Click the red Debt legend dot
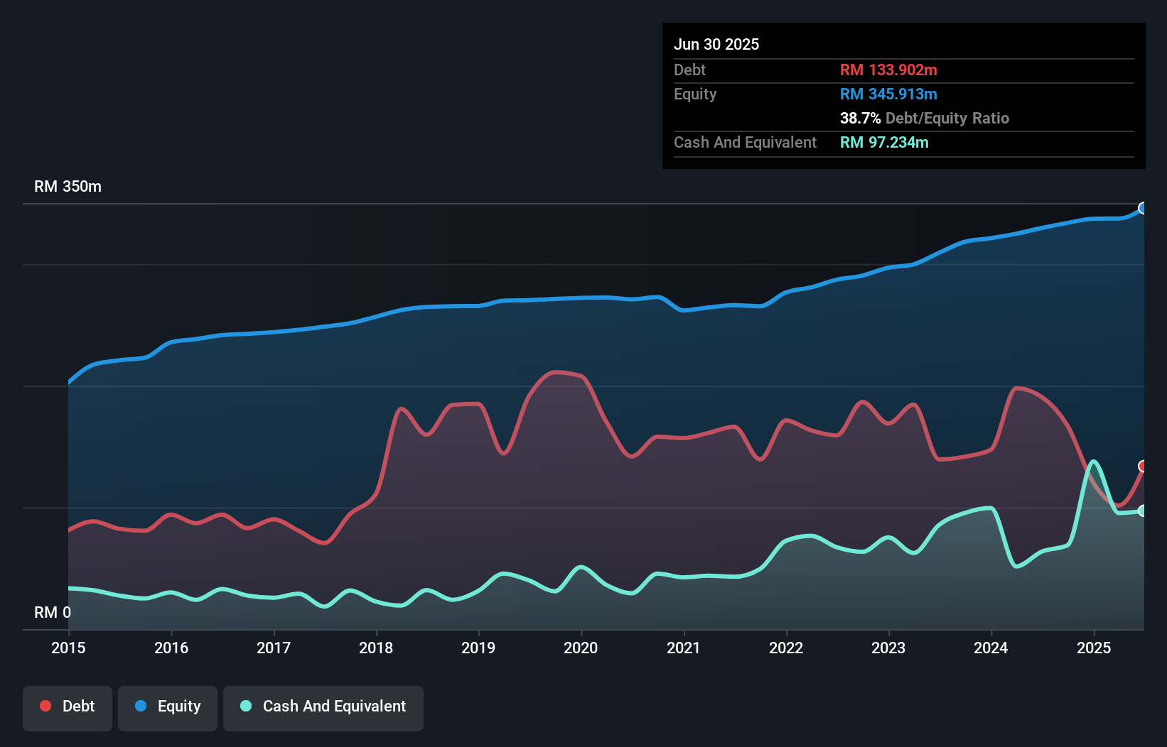The image size is (1167, 747). point(45,706)
